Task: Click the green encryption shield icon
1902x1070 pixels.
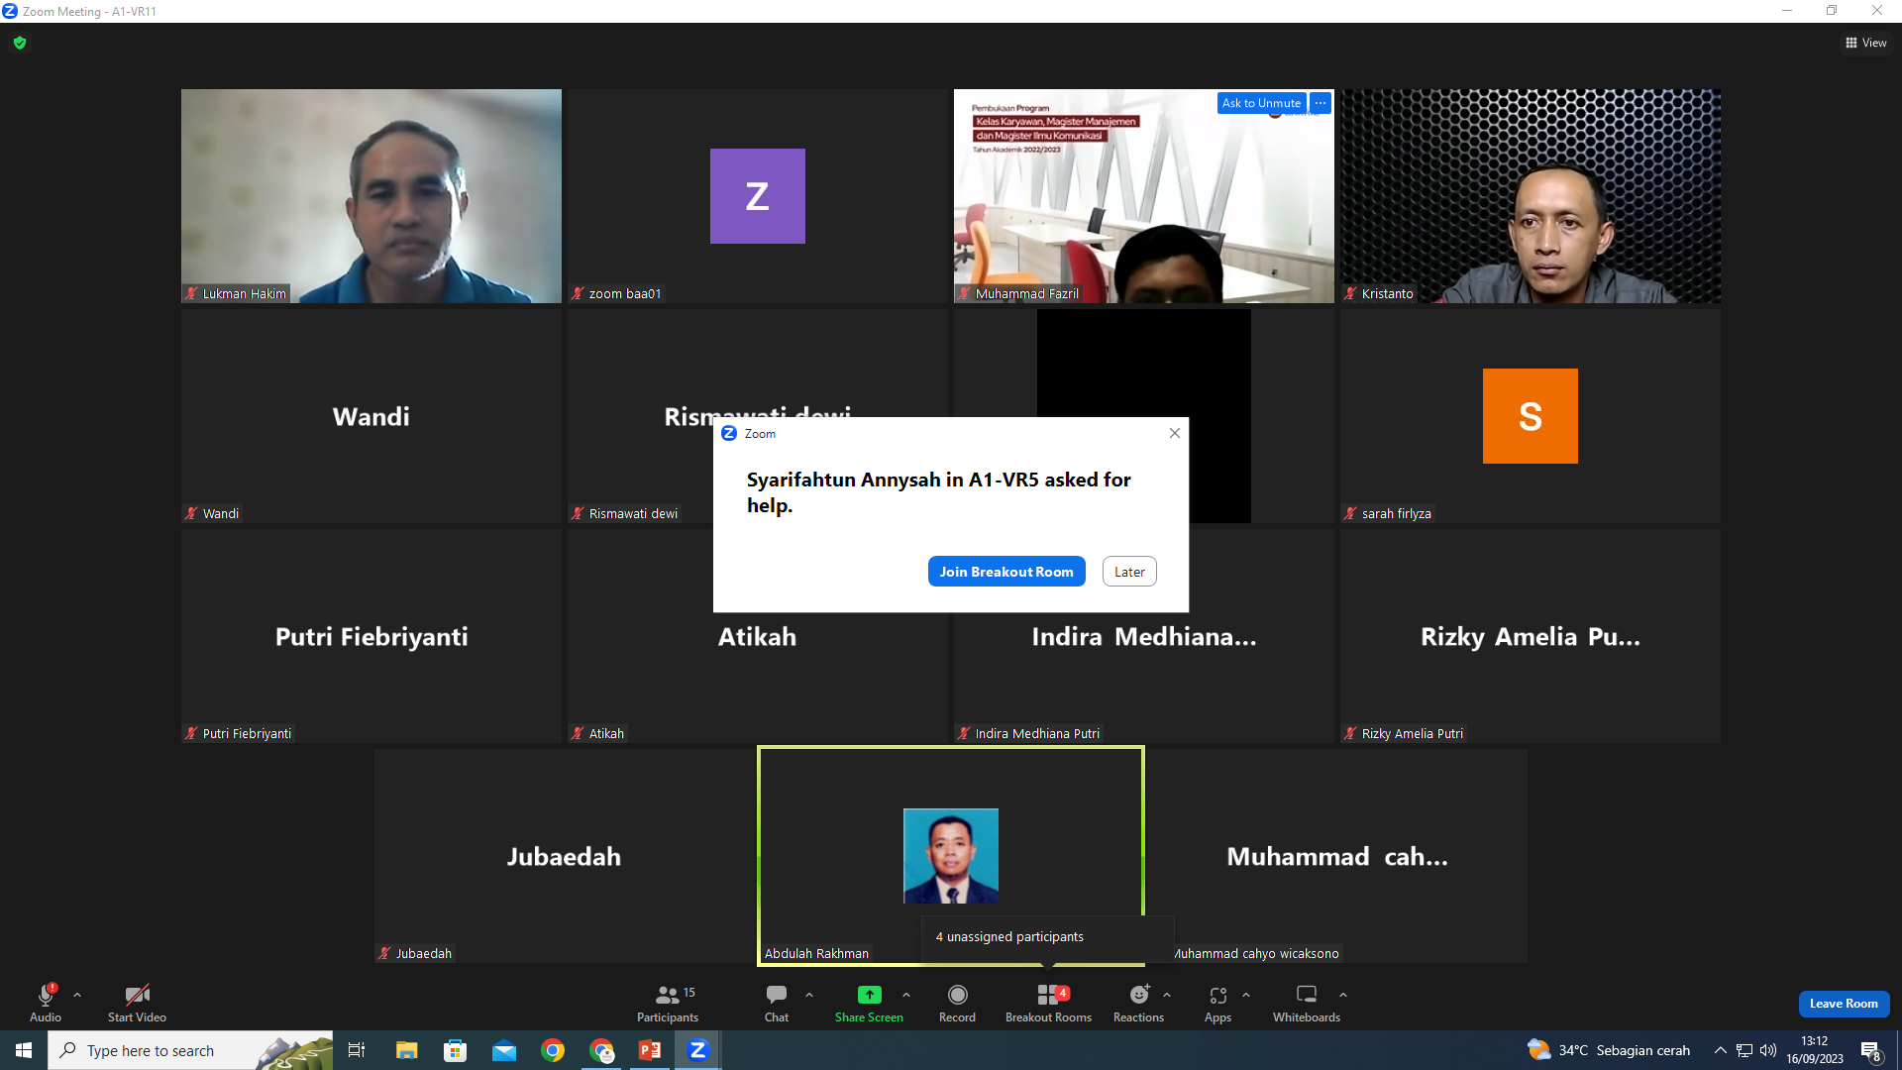Action: (x=20, y=43)
